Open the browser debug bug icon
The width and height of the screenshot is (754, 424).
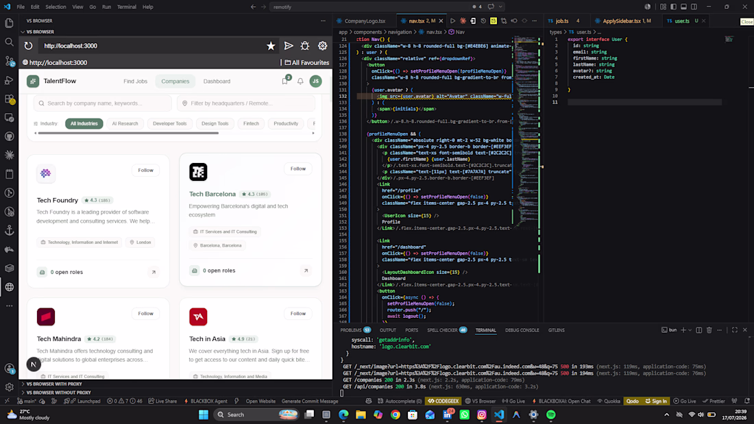305,46
